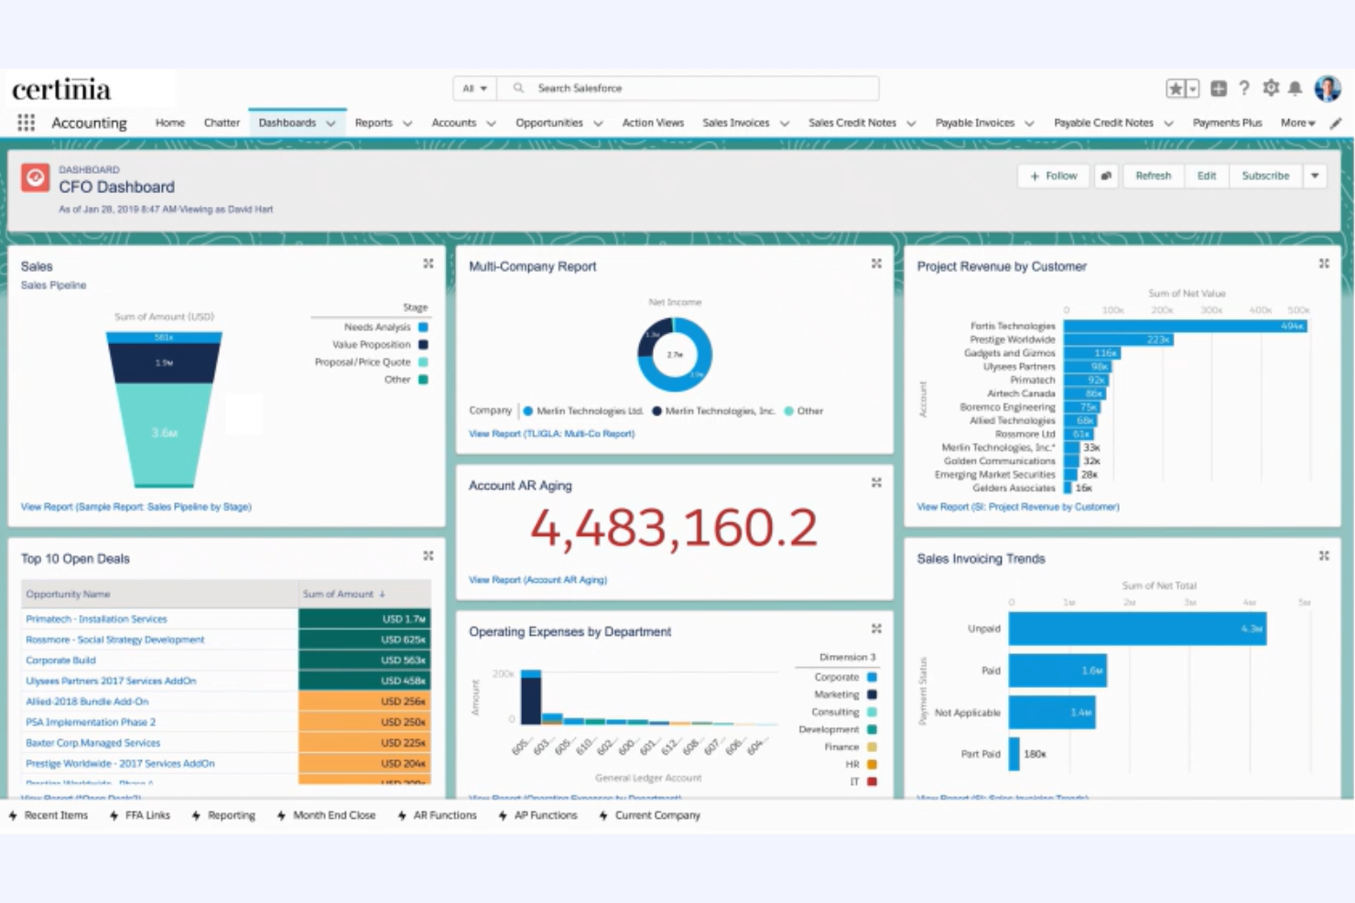This screenshot has width=1355, height=903.
Task: Add CFO Dashboard to favorites star
Action: 1176,88
